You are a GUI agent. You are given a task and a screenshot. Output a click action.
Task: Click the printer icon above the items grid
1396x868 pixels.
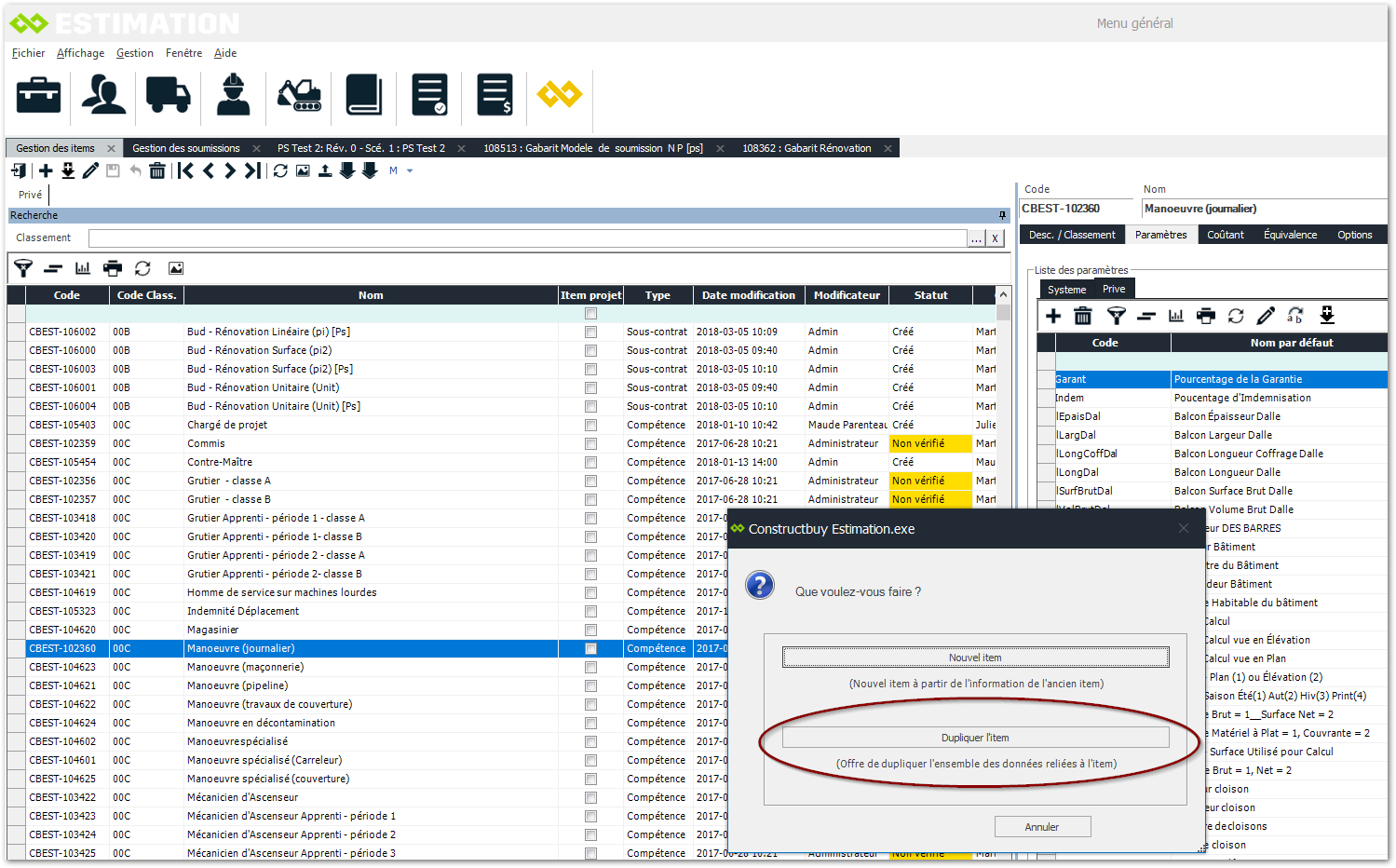[x=113, y=268]
